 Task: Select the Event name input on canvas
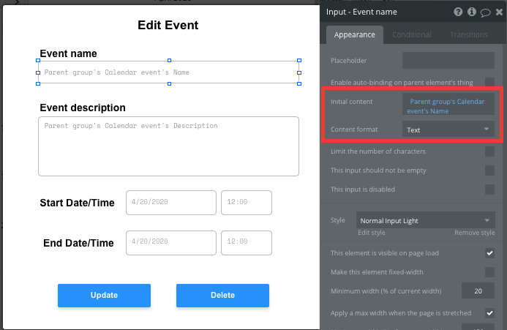coord(168,72)
